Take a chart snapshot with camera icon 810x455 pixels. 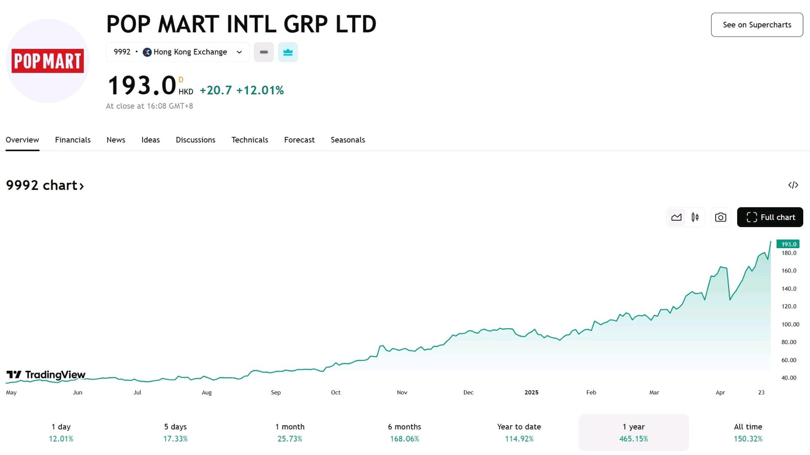[721, 217]
